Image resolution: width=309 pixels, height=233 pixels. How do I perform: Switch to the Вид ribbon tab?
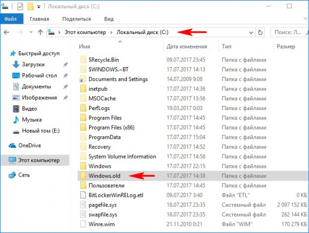pyautogui.click(x=109, y=19)
